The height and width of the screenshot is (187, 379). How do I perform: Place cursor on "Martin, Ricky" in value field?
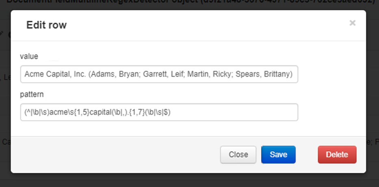[x=210, y=74]
